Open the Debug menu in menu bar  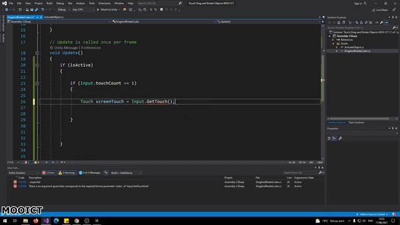pos(60,3)
